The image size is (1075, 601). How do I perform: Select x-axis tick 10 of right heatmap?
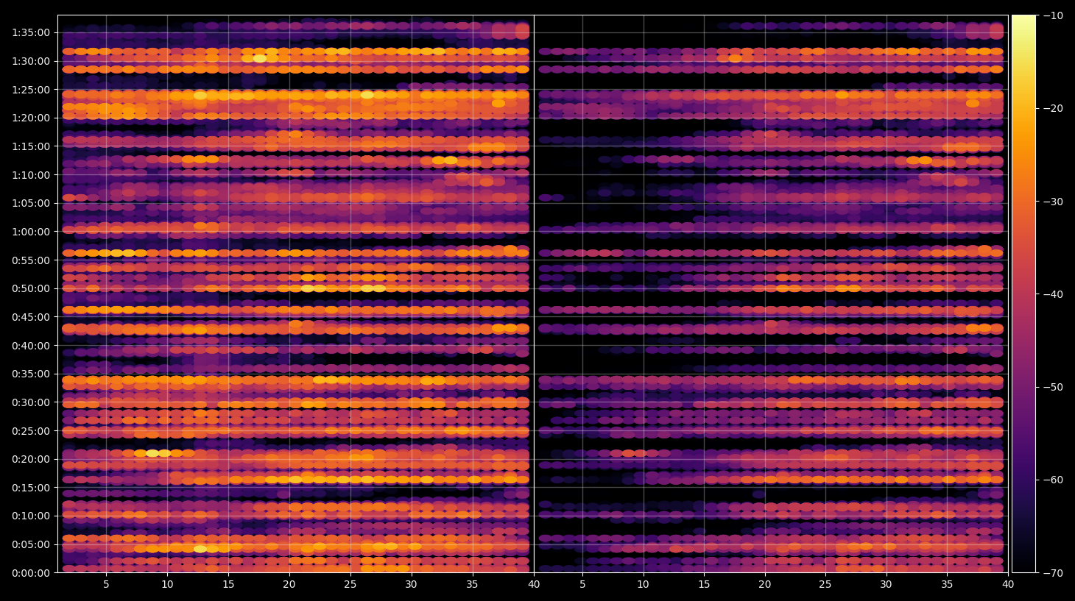(643, 585)
